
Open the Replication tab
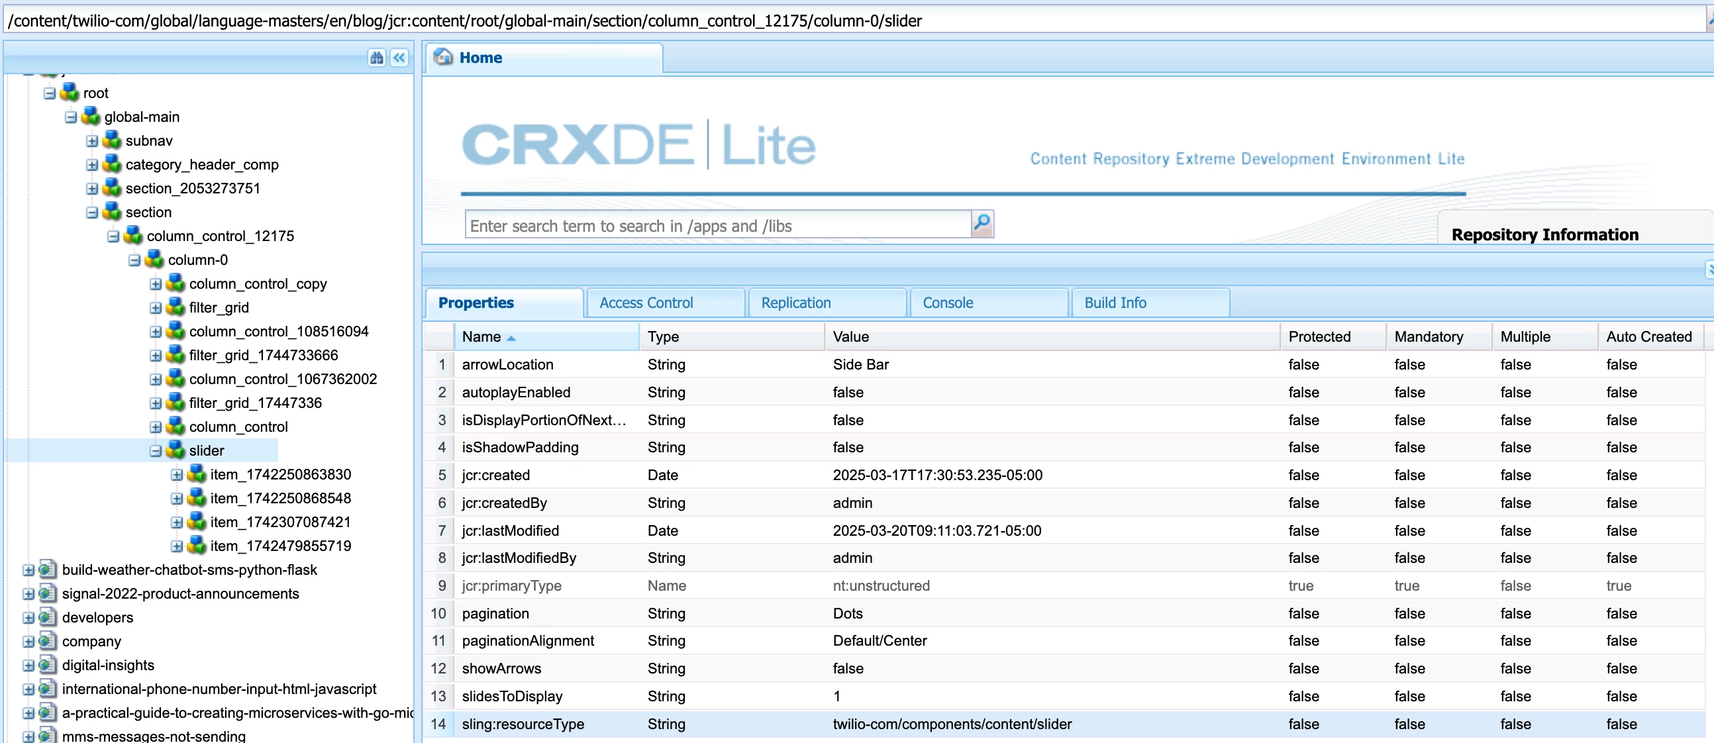click(795, 303)
